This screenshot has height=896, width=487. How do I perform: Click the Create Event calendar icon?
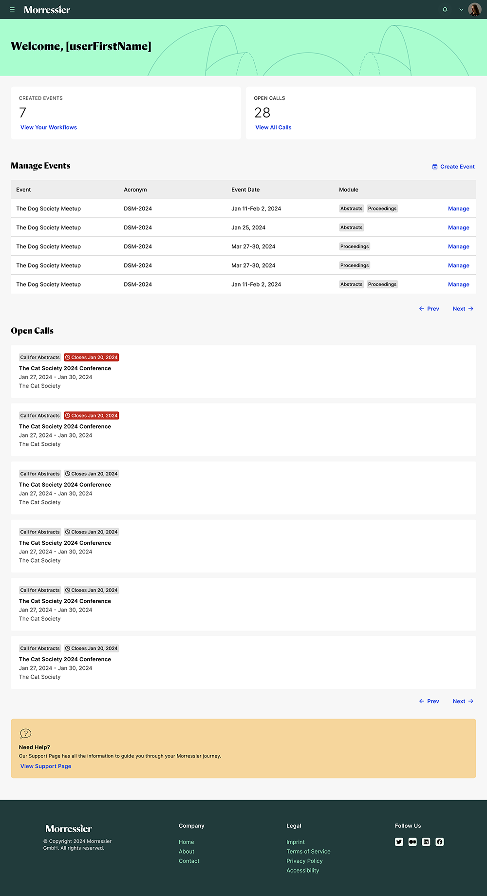pos(435,167)
